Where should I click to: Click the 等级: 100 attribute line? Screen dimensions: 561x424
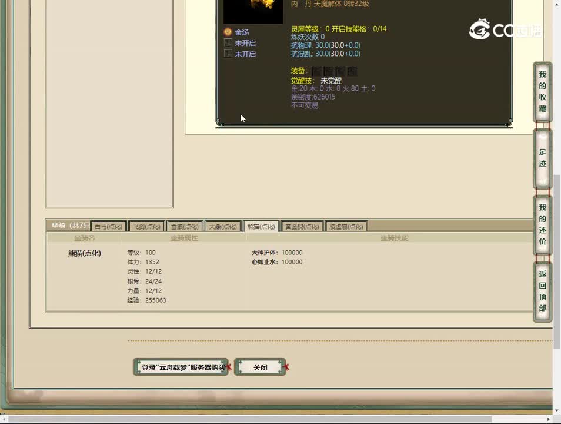coord(141,252)
